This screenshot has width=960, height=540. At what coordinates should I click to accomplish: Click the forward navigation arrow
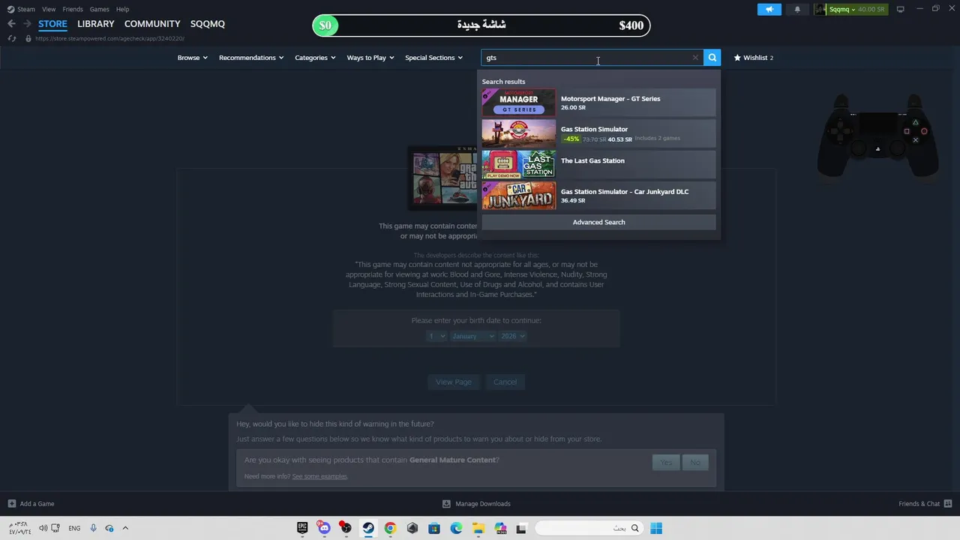[27, 24]
